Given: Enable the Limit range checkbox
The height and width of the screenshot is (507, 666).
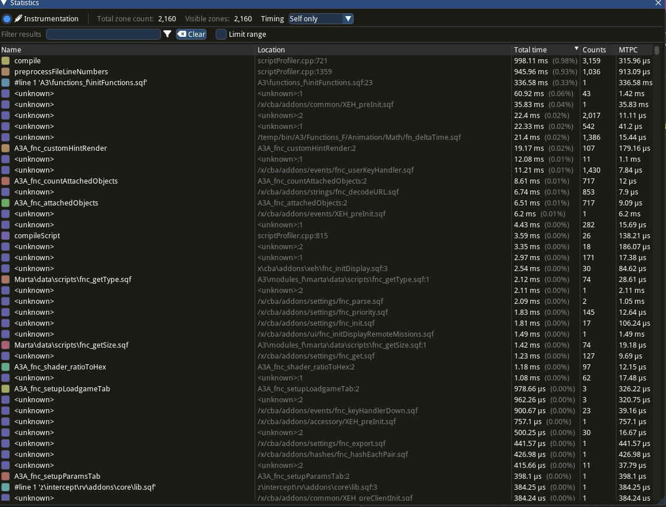Looking at the screenshot, I should pyautogui.click(x=221, y=35).
